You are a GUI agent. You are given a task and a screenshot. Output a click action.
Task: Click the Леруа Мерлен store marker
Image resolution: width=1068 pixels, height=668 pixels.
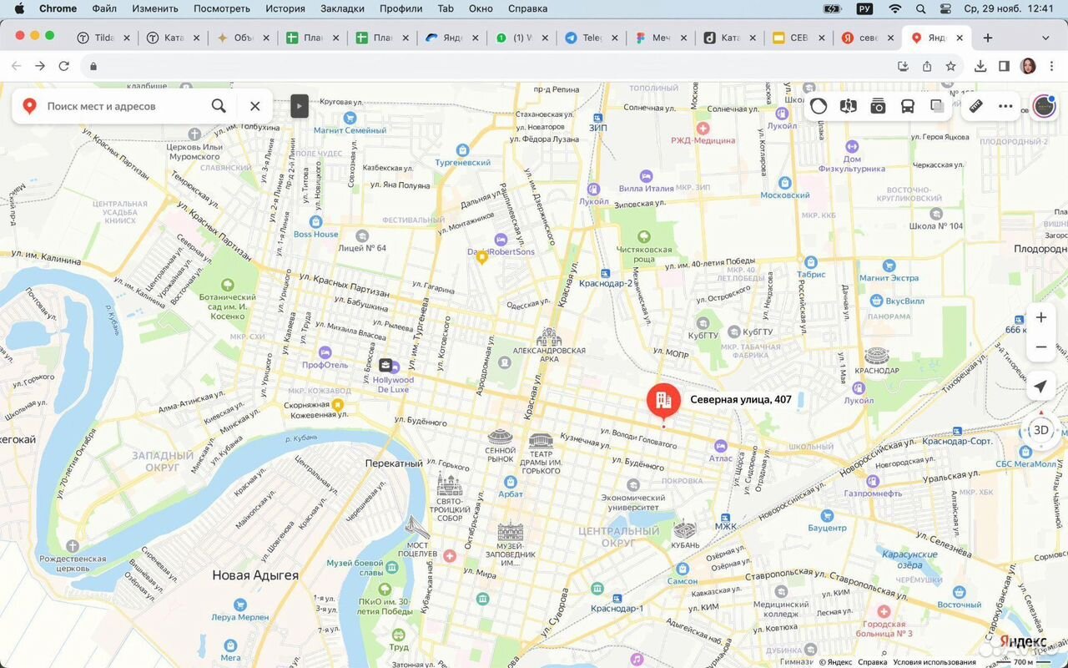point(240,605)
